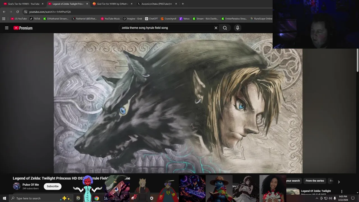Open the clock showing 9:05 PM
359x202 pixels.
click(x=343, y=198)
